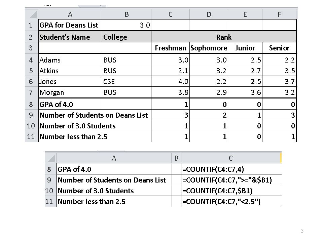Select the formula with ">="&$B1 criterion

click(x=231, y=180)
